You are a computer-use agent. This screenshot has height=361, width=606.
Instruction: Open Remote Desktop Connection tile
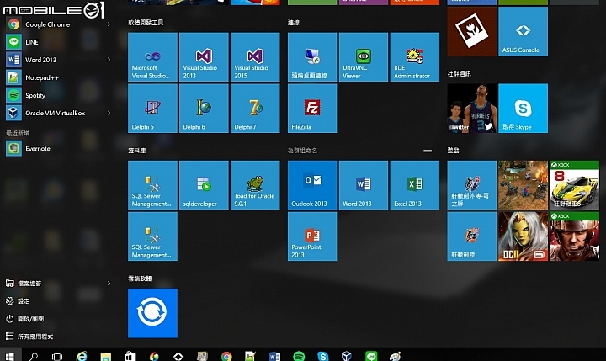coord(312,57)
